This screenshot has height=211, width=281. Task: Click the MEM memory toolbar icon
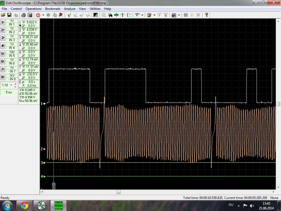(137, 15)
